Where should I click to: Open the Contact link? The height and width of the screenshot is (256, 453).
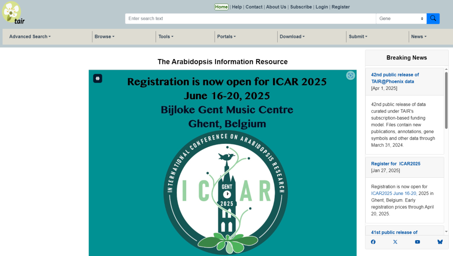pyautogui.click(x=254, y=7)
